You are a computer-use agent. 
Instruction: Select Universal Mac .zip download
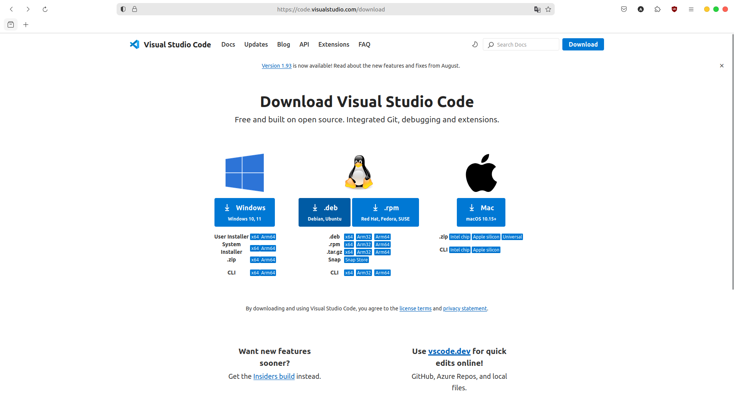[x=512, y=237]
